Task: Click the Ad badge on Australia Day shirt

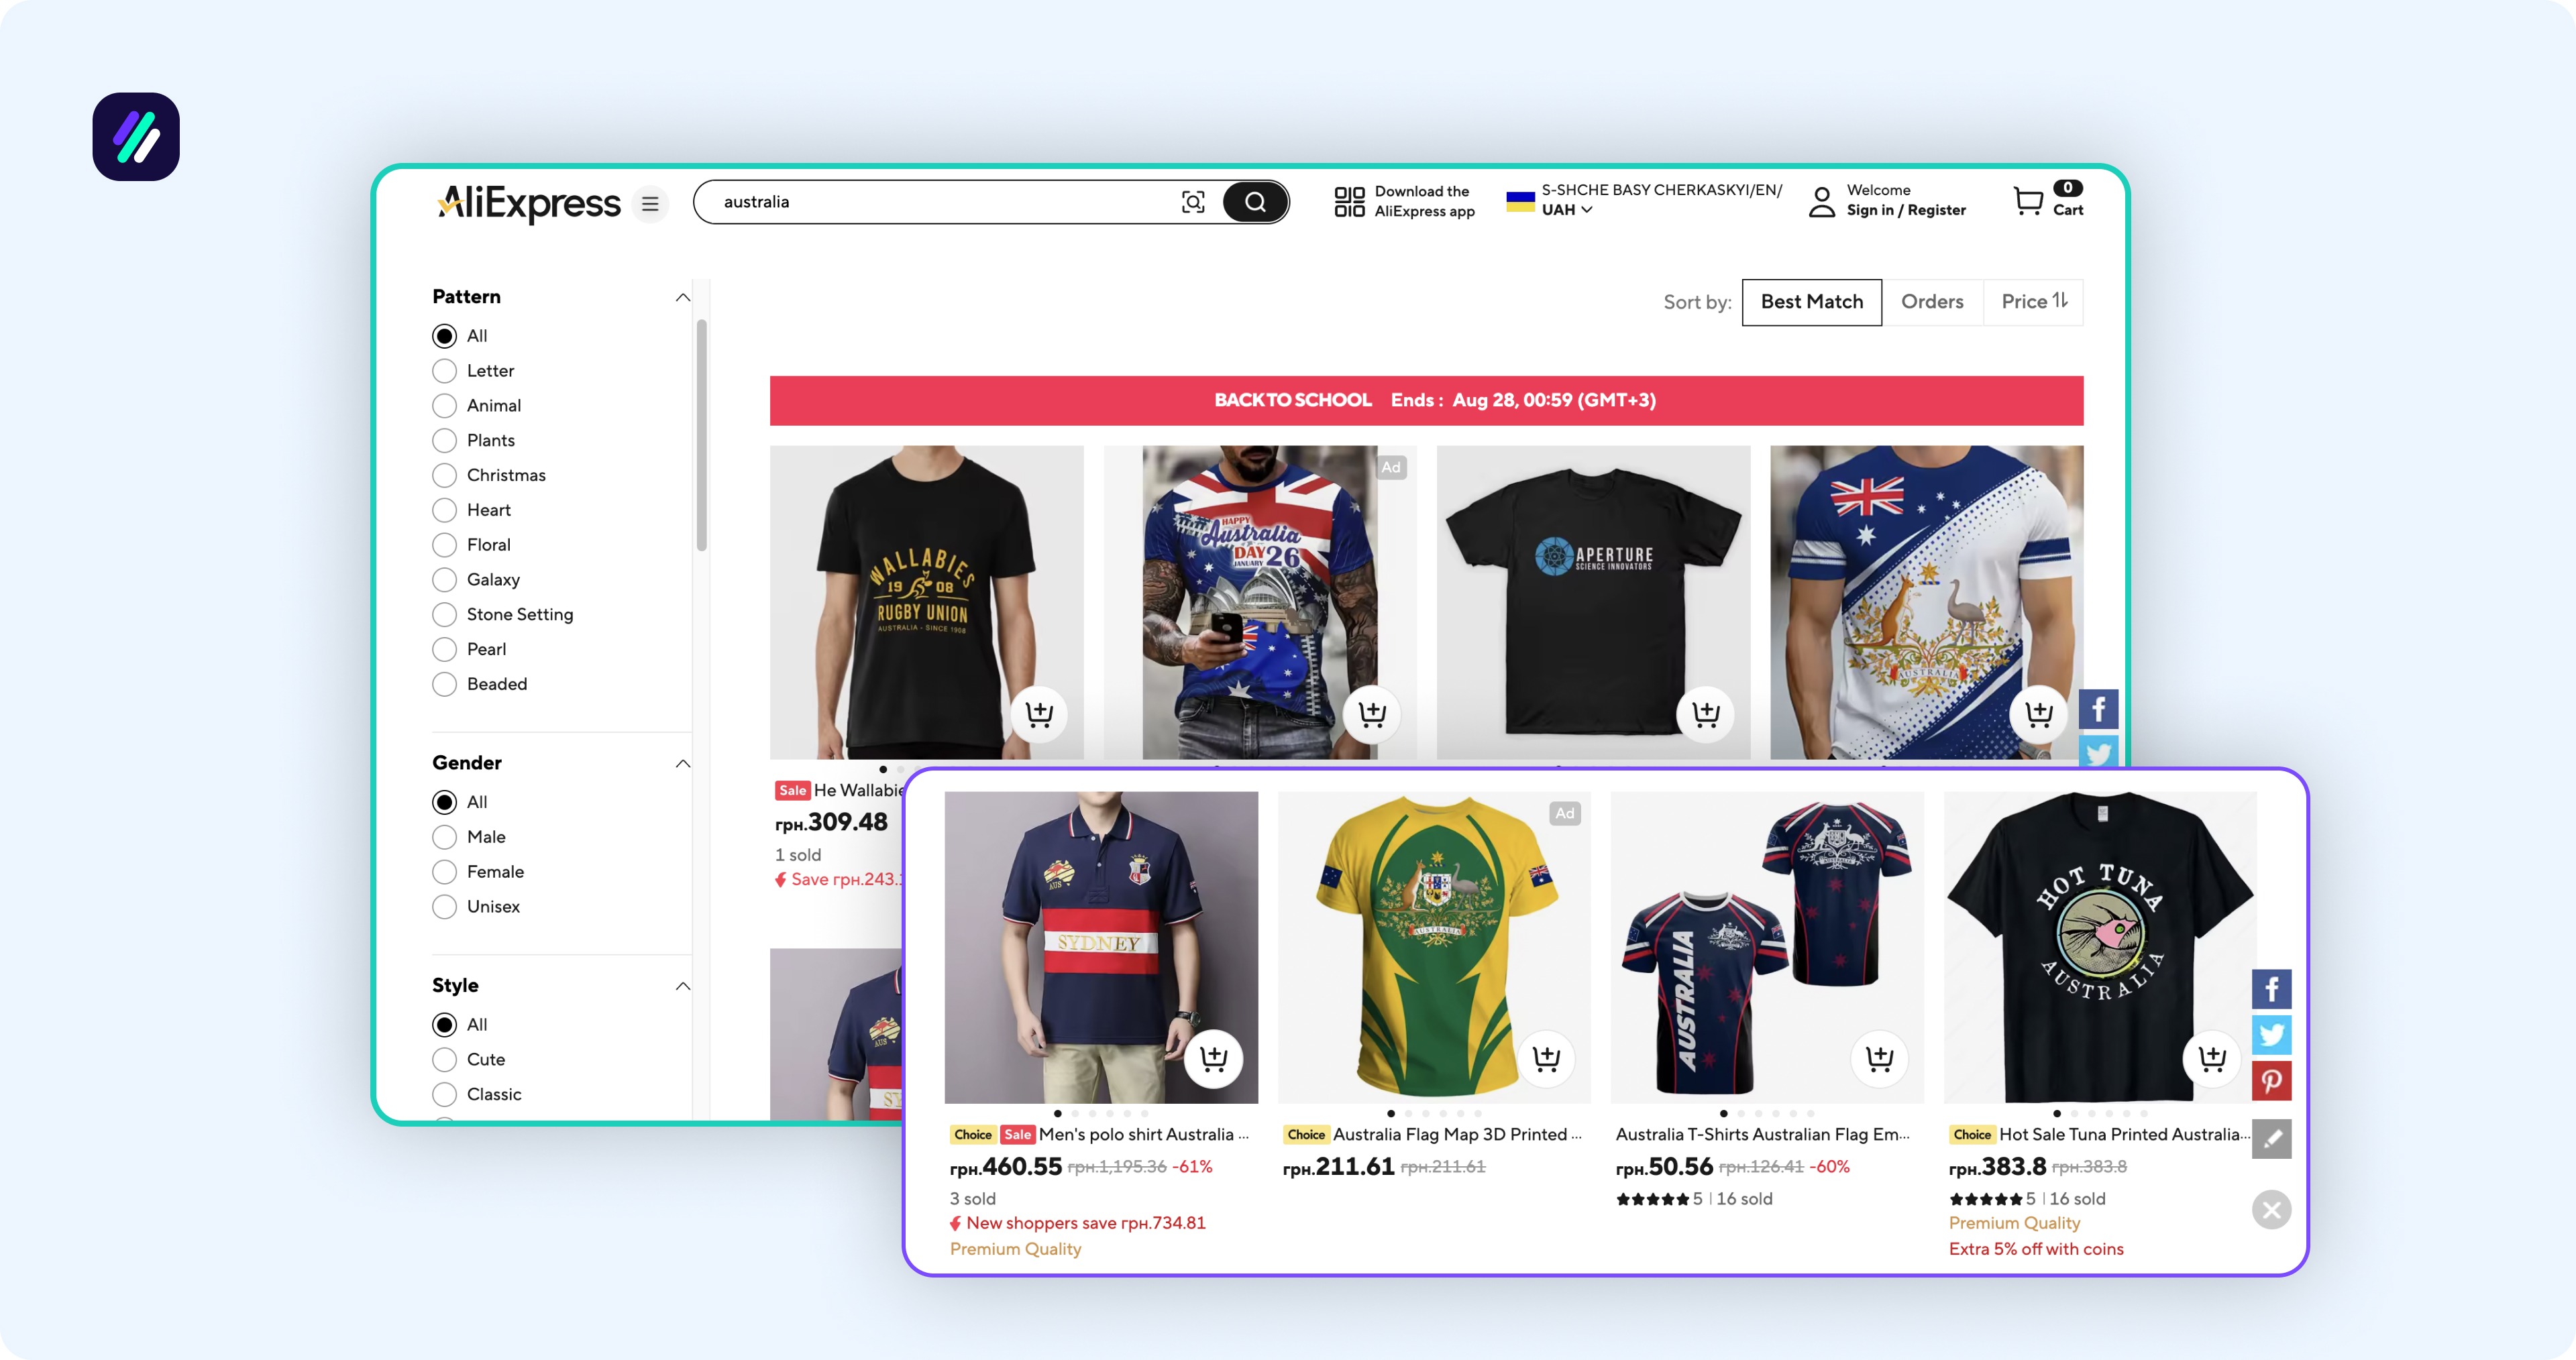Action: [1391, 468]
